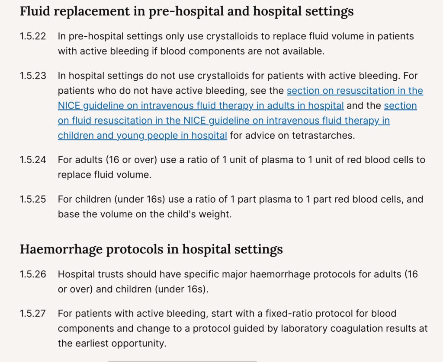Click the words 'replace fluid volume.' in 1.5.24
Image resolution: width=443 pixels, height=362 pixels.
[x=105, y=175]
